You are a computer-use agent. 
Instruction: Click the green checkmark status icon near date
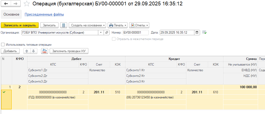pos(205,33)
